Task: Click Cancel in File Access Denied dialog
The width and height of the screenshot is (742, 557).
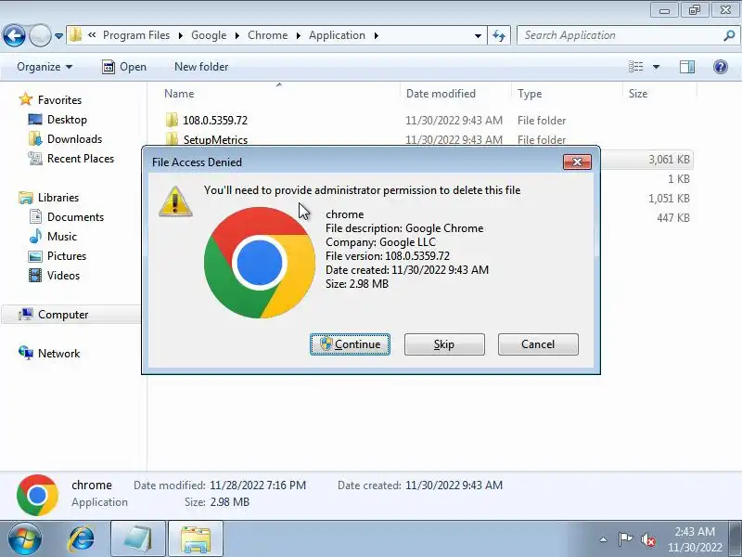Action: coord(538,344)
